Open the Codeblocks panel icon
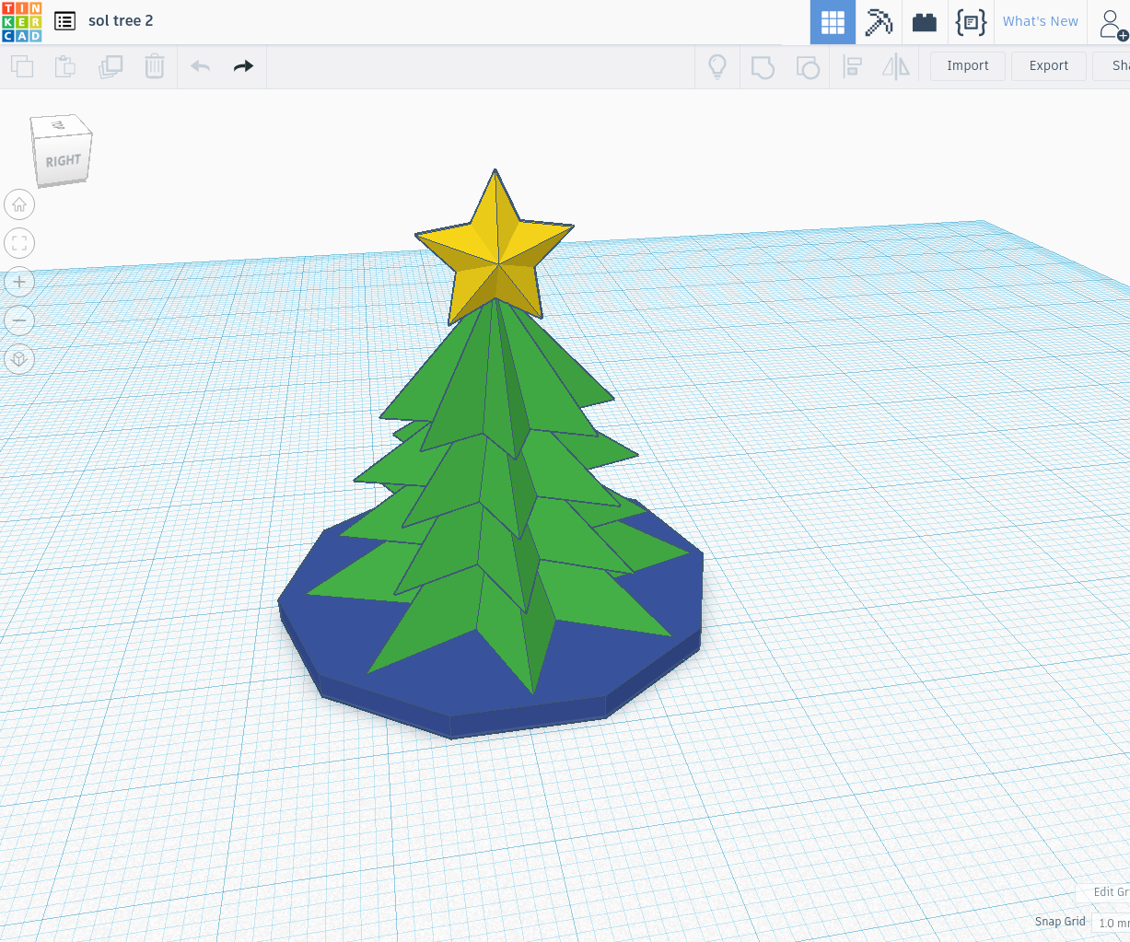The width and height of the screenshot is (1130, 942). tap(971, 22)
